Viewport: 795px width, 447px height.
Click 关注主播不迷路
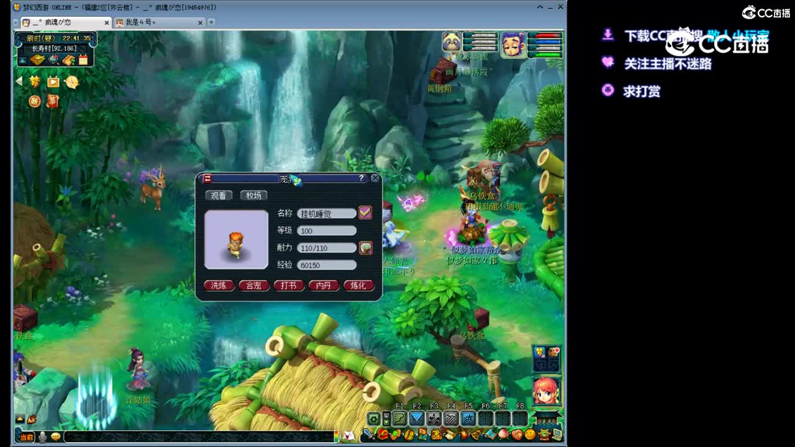point(668,63)
